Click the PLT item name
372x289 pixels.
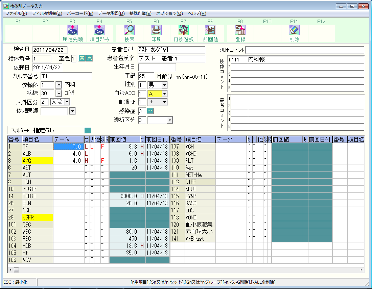point(200,161)
